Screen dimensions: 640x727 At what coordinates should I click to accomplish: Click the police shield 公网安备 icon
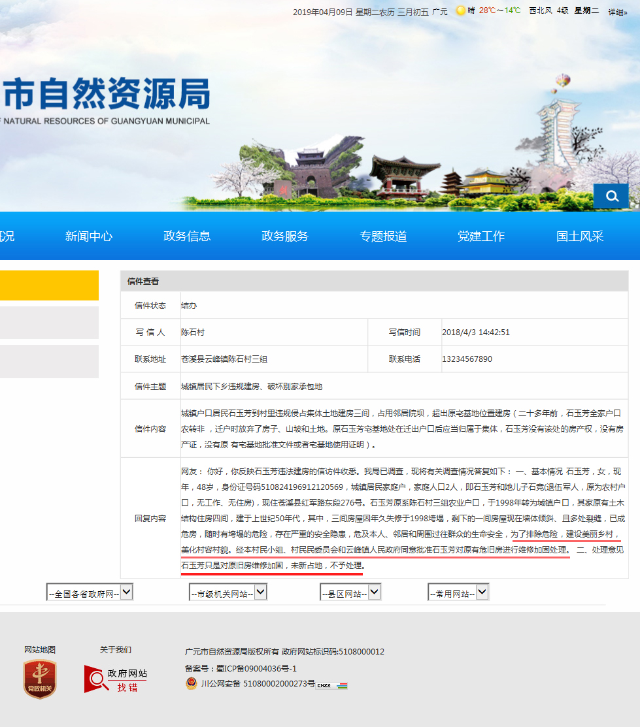(191, 684)
